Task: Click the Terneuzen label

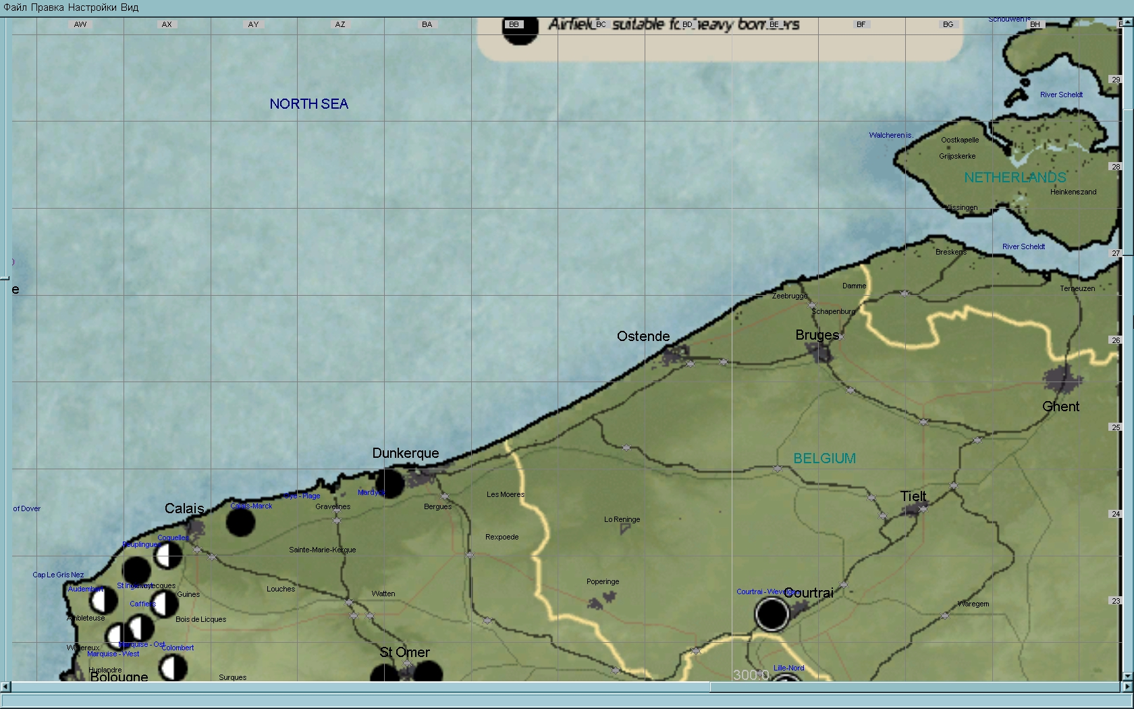Action: pyautogui.click(x=1077, y=288)
